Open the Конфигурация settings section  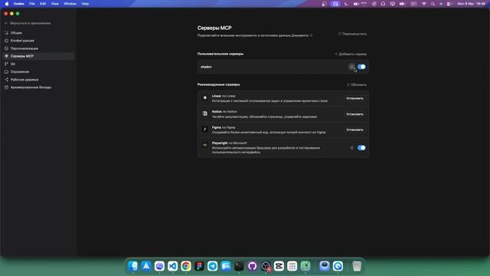coord(22,41)
